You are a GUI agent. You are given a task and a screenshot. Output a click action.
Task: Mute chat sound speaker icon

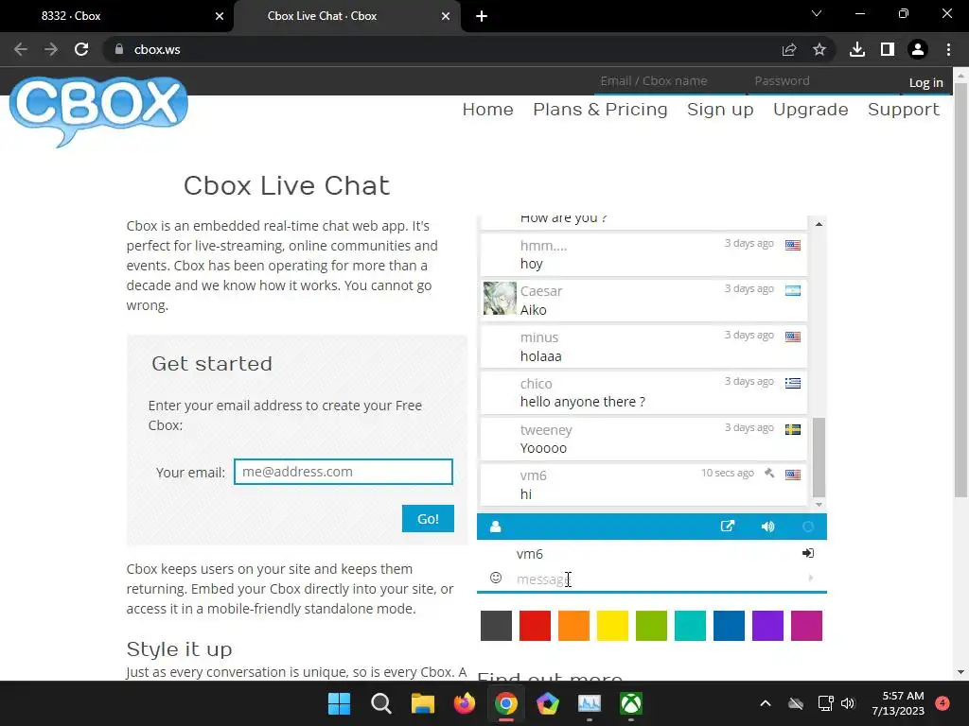pos(767,527)
